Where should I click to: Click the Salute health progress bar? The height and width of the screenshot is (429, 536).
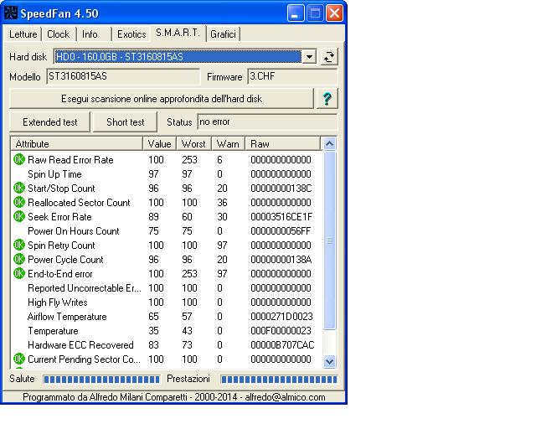[x=101, y=380]
